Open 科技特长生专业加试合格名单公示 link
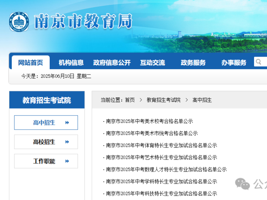 point(161,194)
